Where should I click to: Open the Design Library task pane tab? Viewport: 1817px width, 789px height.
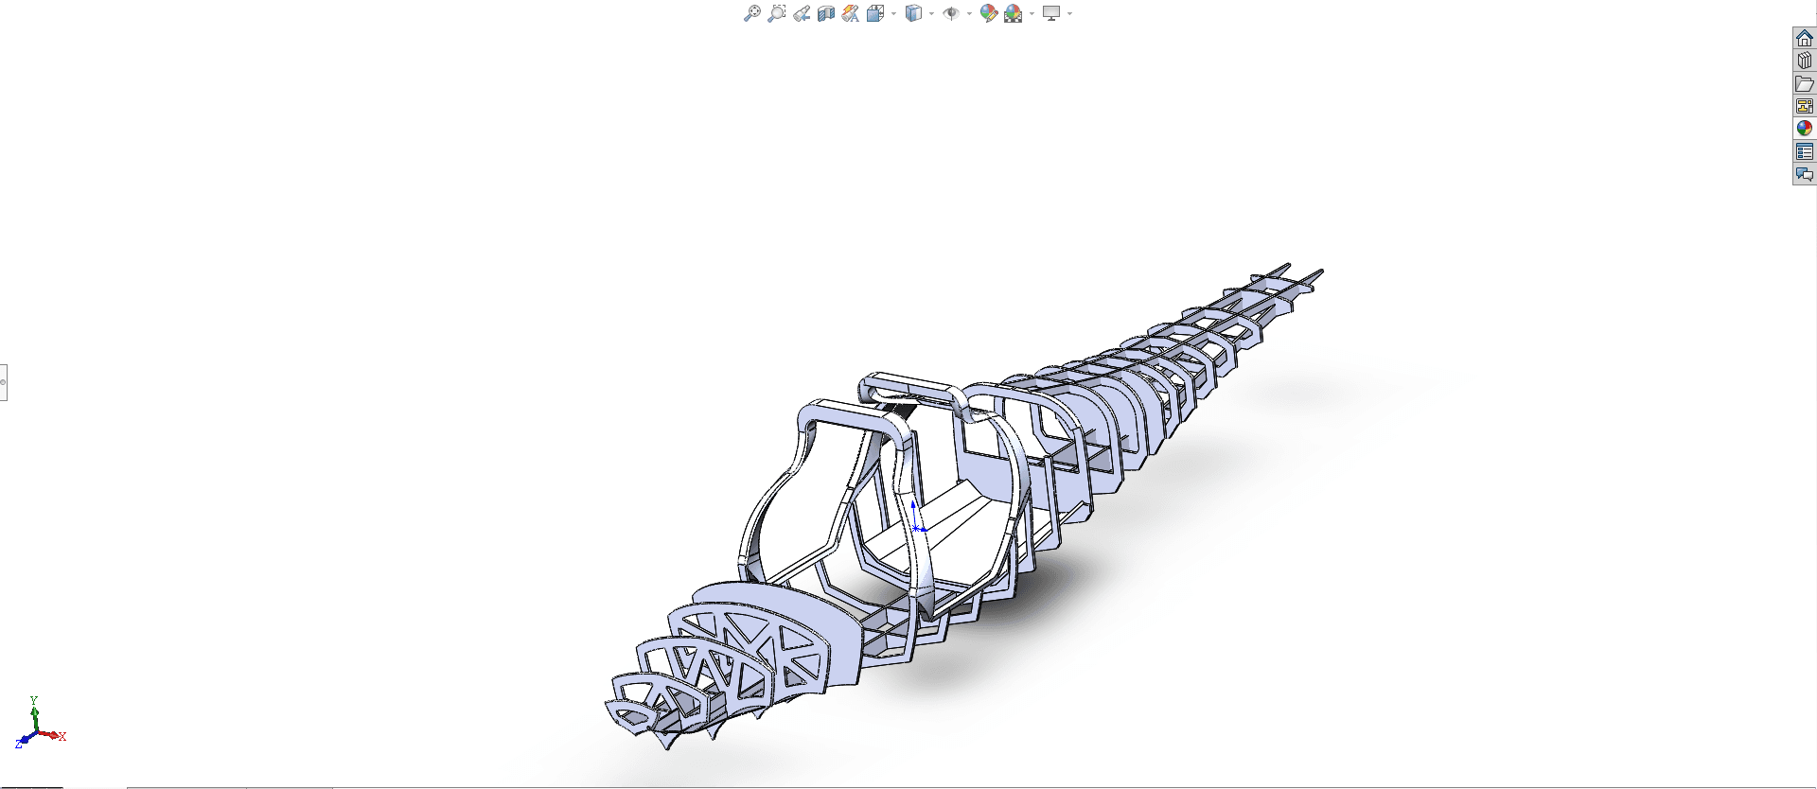pos(1805,61)
